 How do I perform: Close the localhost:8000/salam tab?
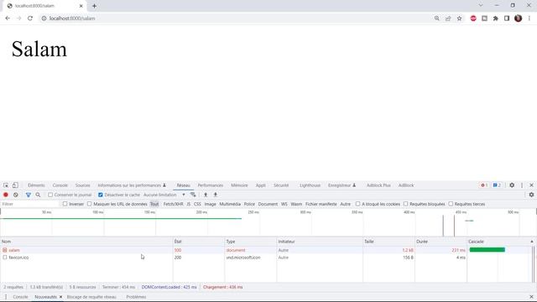coord(81,6)
